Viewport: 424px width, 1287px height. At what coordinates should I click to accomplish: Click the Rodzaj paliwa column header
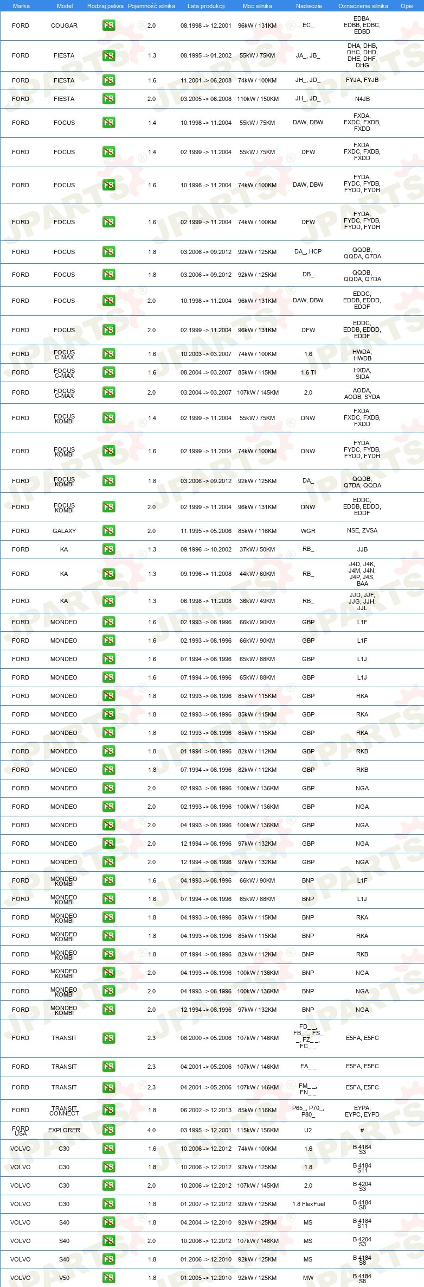(105, 6)
